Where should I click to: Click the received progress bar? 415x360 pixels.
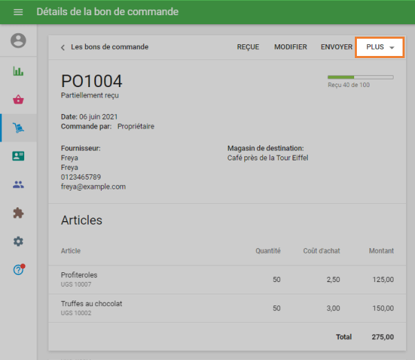(360, 77)
